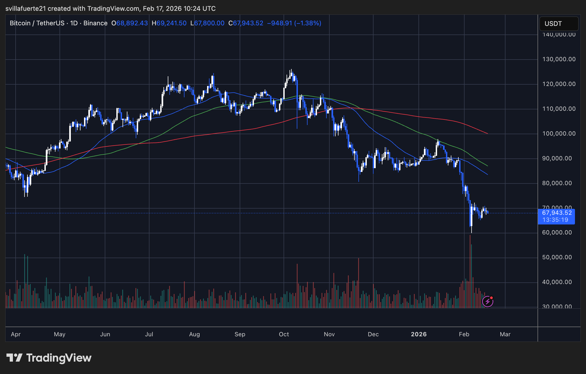
Task: Select the 2026 year marker on time axis
Action: click(x=419, y=334)
